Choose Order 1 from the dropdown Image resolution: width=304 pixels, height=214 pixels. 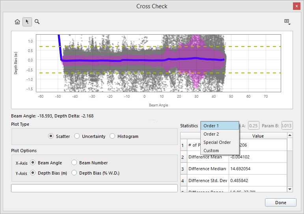coord(220,126)
